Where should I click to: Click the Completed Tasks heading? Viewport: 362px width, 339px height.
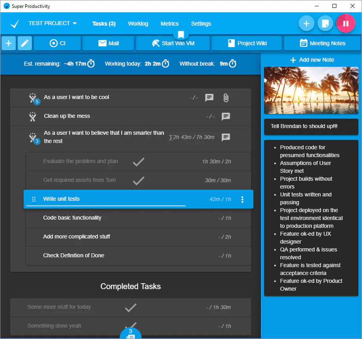(131, 286)
